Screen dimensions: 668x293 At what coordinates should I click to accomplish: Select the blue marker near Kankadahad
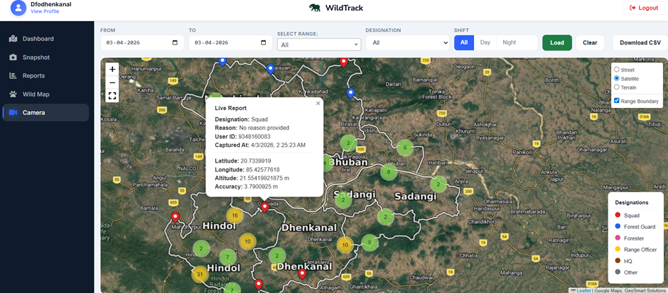(x=351, y=94)
